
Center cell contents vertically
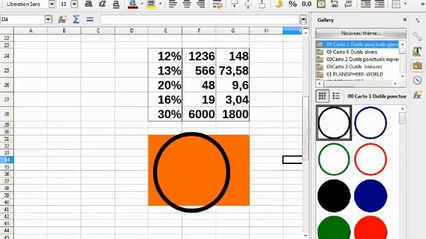pyautogui.click(x=248, y=4)
